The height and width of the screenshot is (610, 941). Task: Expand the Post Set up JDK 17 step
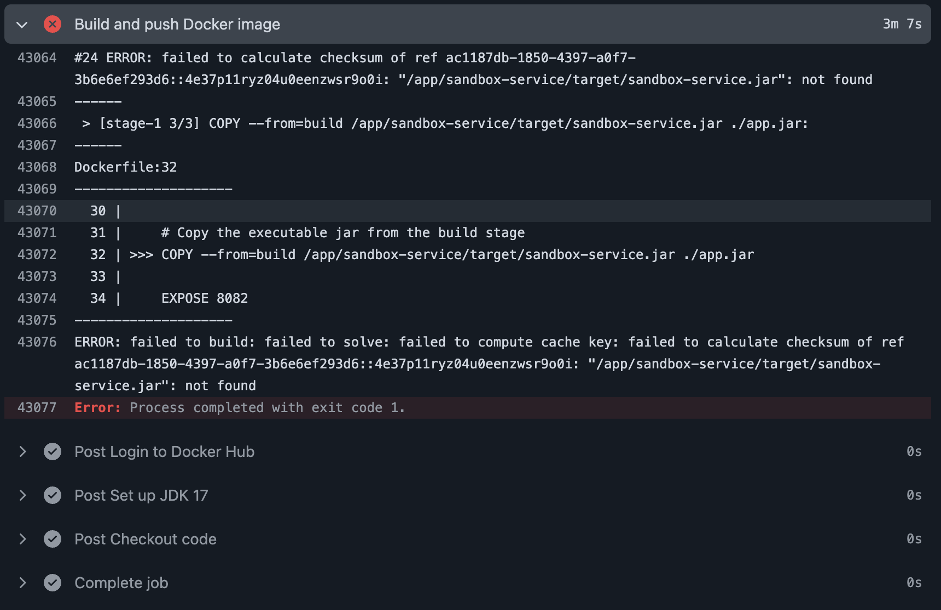pos(22,495)
